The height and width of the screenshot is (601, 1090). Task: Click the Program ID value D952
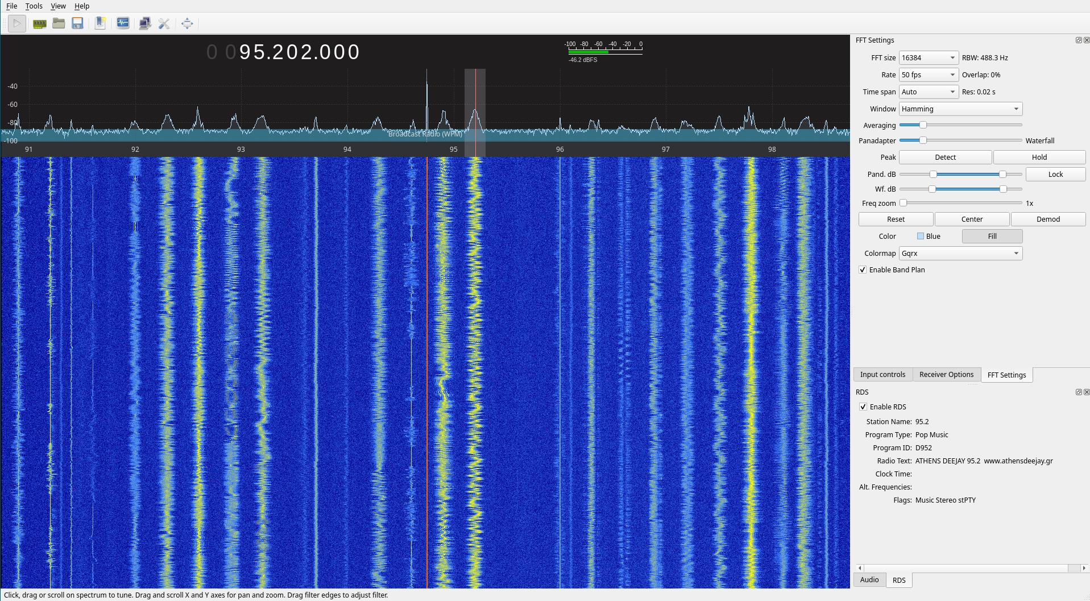point(923,448)
